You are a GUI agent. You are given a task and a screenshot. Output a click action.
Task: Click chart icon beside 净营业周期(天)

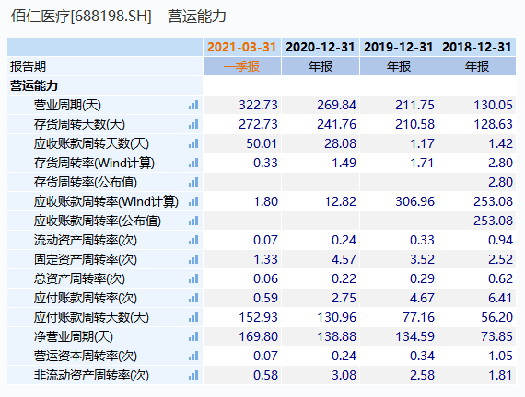coord(193,337)
